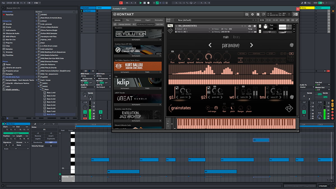This screenshot has height=189, width=336.
Task: Toggle the g1 note mode button
Action: 177,88
